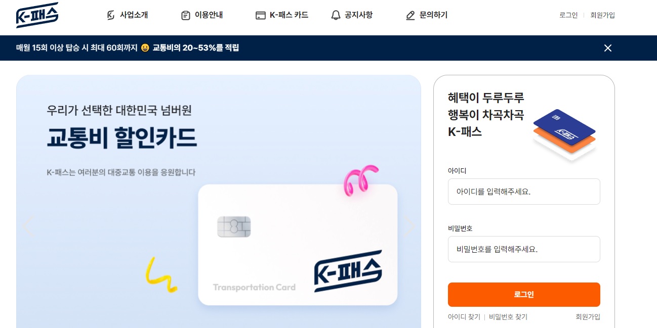Screen dimensions: 657x328
Task: Click the stacked card illustration in login panel
Action: click(564, 134)
